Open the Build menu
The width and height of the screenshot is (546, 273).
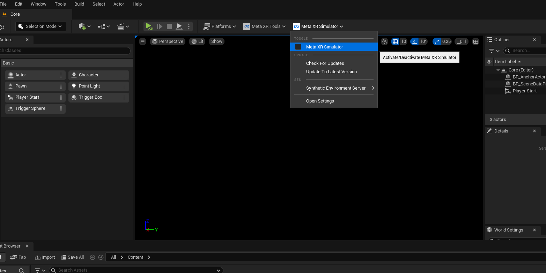coord(79,4)
